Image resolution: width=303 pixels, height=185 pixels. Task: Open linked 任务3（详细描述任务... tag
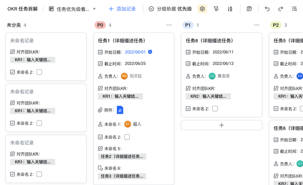122,176
